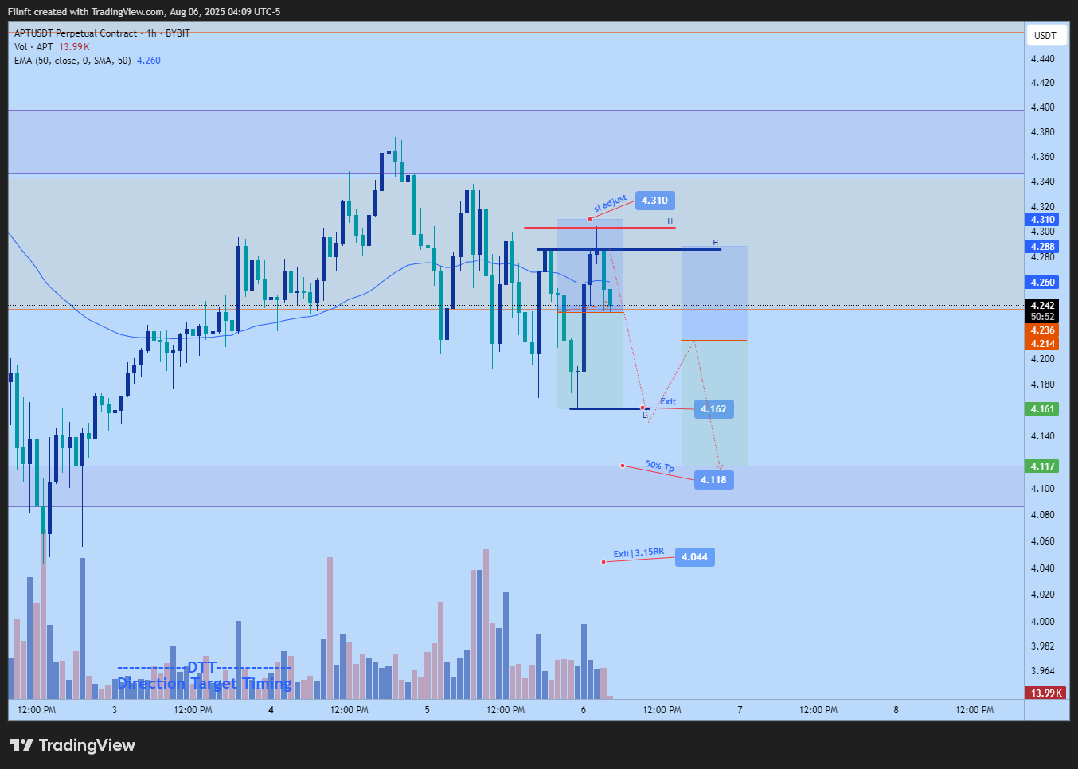This screenshot has height=769, width=1078.
Task: Click the 13.99K volume value in legend
Action: (74, 47)
